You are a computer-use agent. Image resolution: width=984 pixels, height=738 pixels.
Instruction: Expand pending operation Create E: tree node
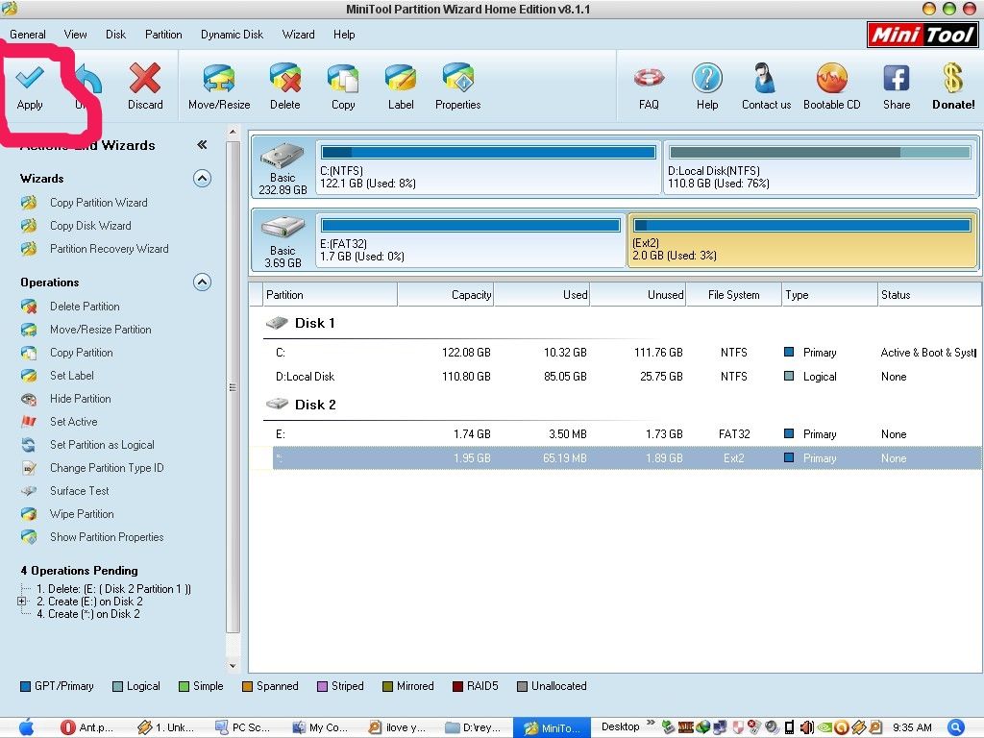pos(21,602)
